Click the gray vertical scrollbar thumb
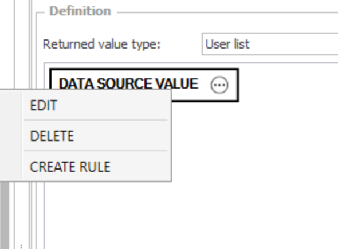Viewport: 338px width, 249px height. pyautogui.click(x=5, y=215)
